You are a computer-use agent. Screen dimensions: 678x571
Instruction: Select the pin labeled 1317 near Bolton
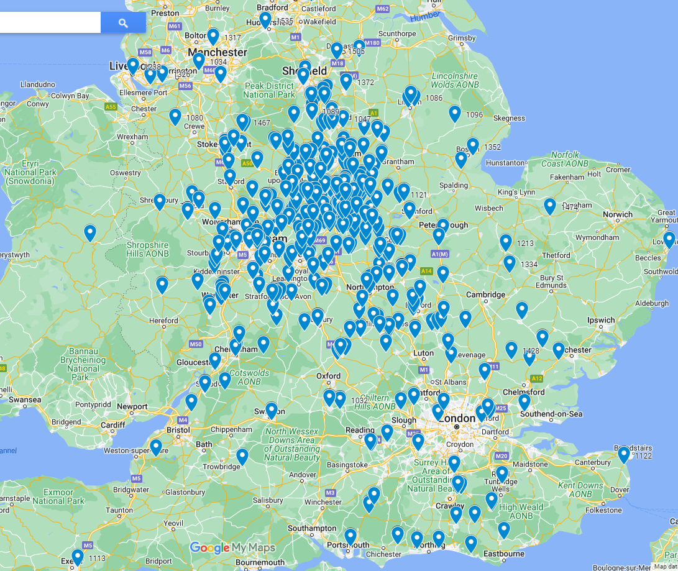tap(213, 37)
